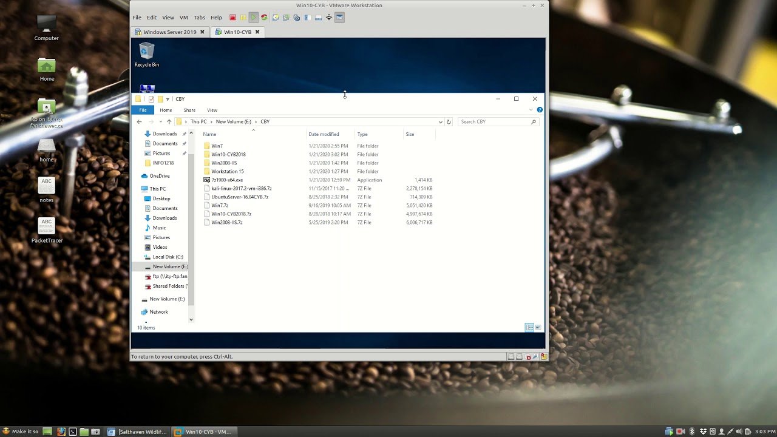777x437 pixels.
Task: Sort files by Name column header
Action: (x=209, y=134)
